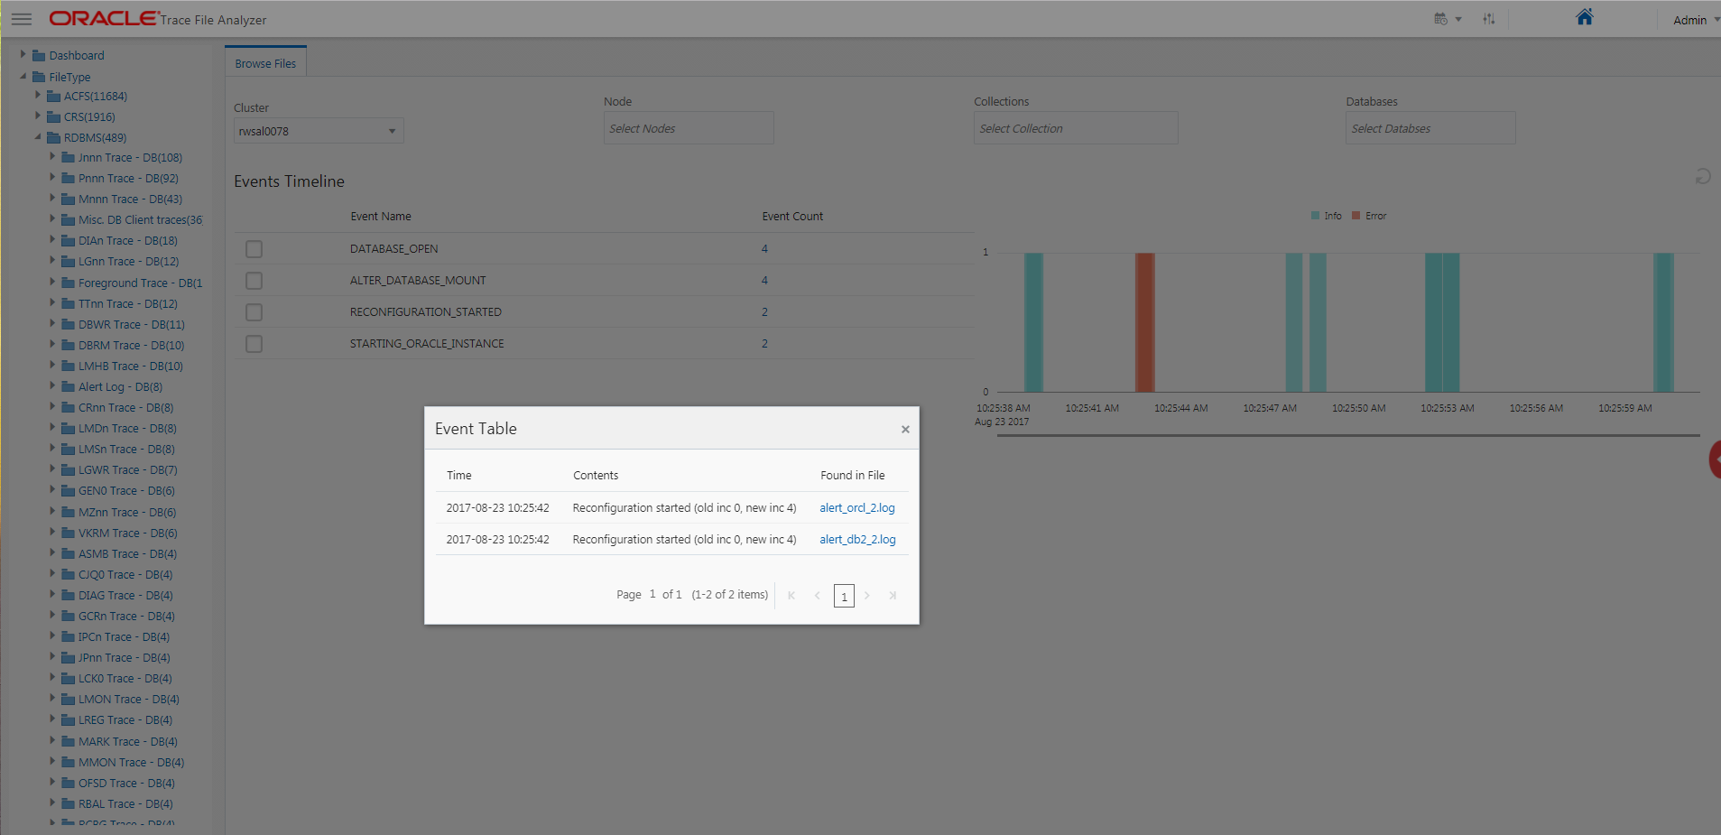
Task: Toggle the Info legend series
Action: point(1326,216)
